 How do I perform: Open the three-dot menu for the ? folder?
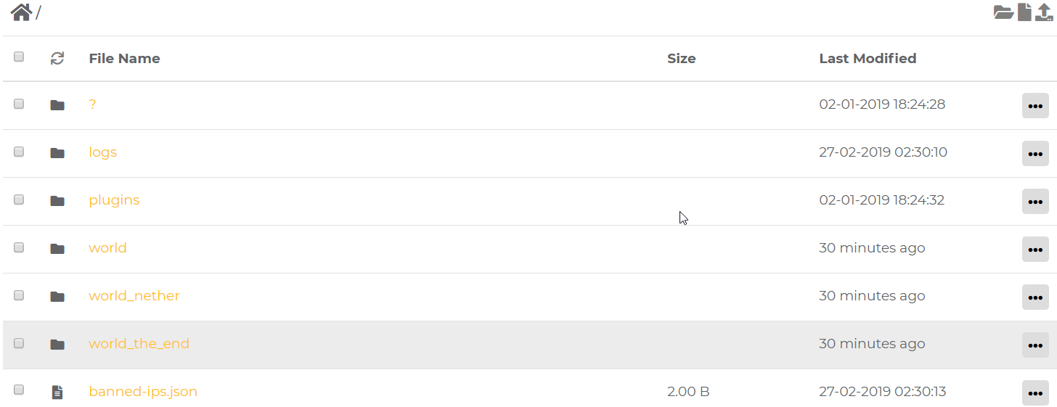[x=1035, y=106]
